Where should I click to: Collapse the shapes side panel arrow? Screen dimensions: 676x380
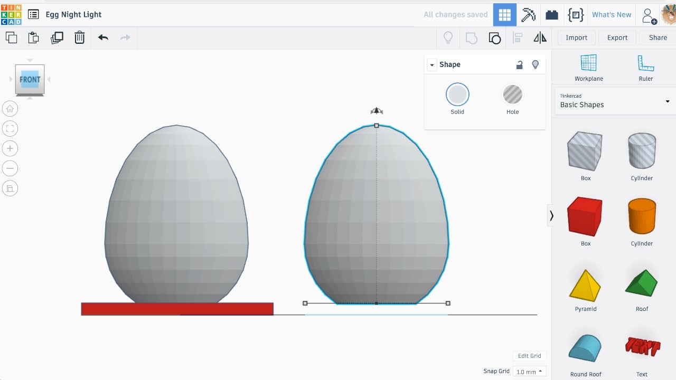(x=551, y=215)
